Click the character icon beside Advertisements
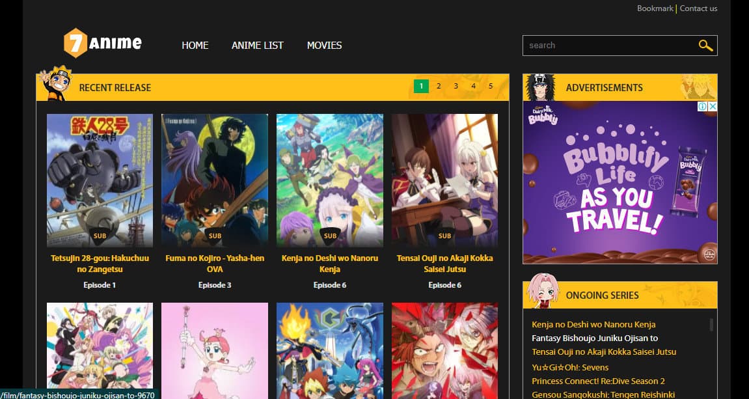The image size is (749, 399). point(540,87)
